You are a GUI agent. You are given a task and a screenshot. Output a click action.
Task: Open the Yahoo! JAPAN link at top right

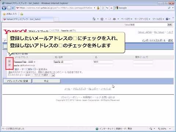[x=145, y=32]
